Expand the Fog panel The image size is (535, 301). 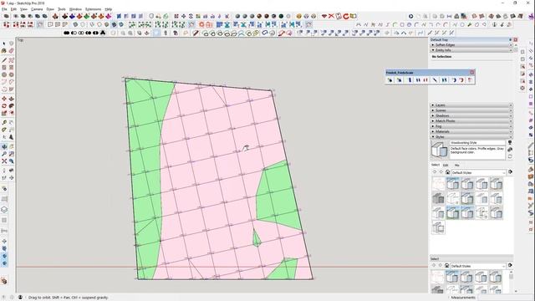471,126
